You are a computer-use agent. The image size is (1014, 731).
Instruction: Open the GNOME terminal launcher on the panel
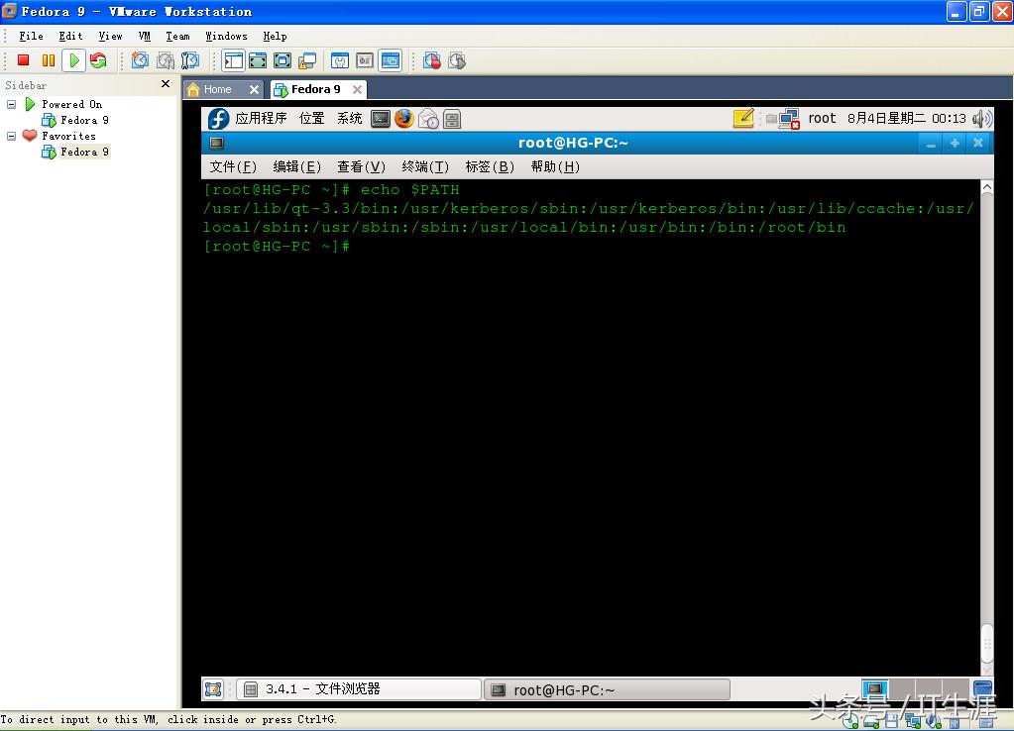[x=380, y=118]
